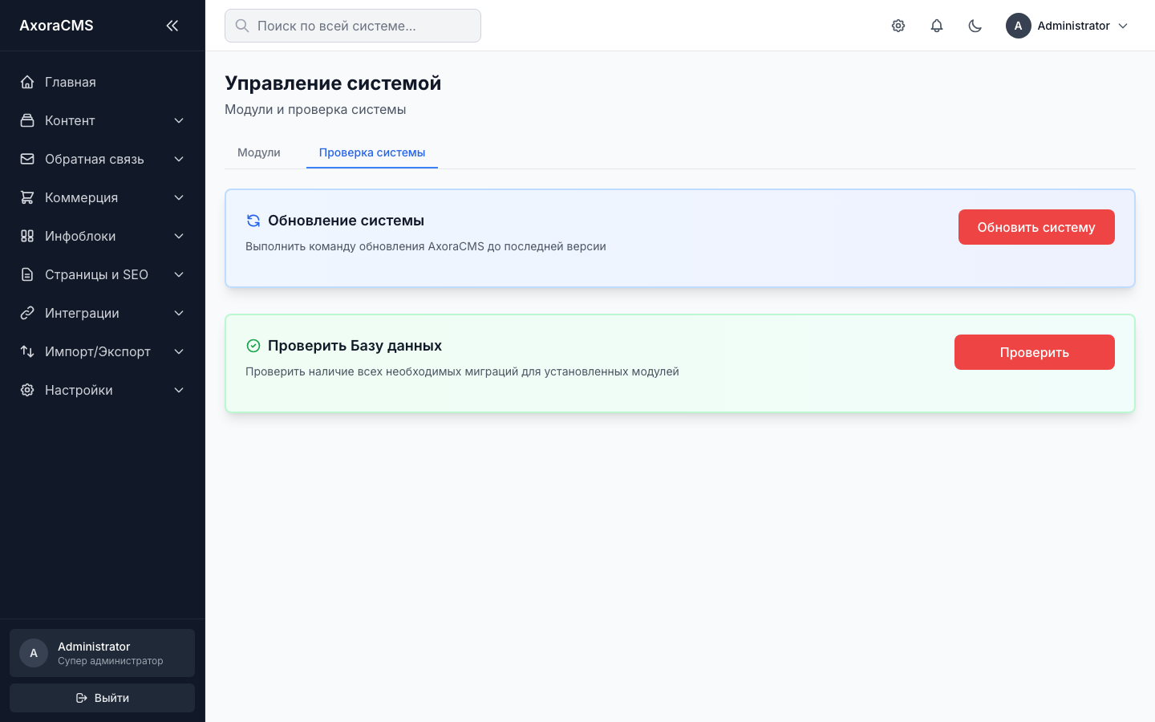This screenshot has height=722, width=1155.
Task: Expand the Коммерция submenu chevron
Action: click(179, 197)
